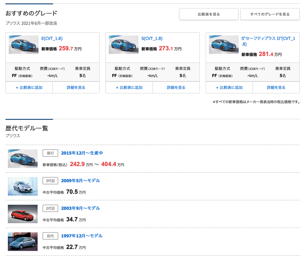Open すべてのグレードを見る button
The width and height of the screenshot is (306, 261).
(x=270, y=14)
